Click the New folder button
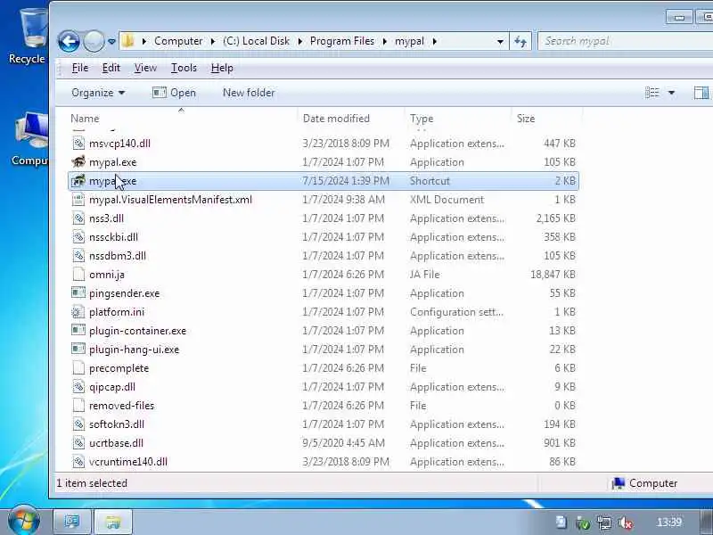 coord(249,93)
